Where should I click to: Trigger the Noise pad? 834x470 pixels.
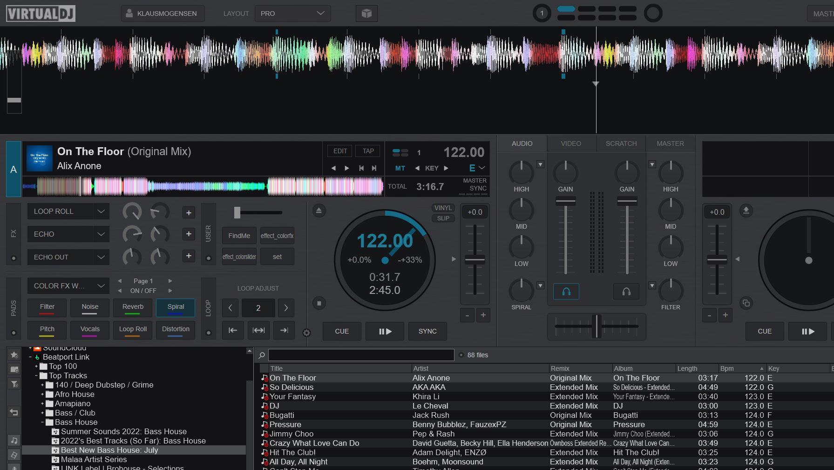point(90,307)
